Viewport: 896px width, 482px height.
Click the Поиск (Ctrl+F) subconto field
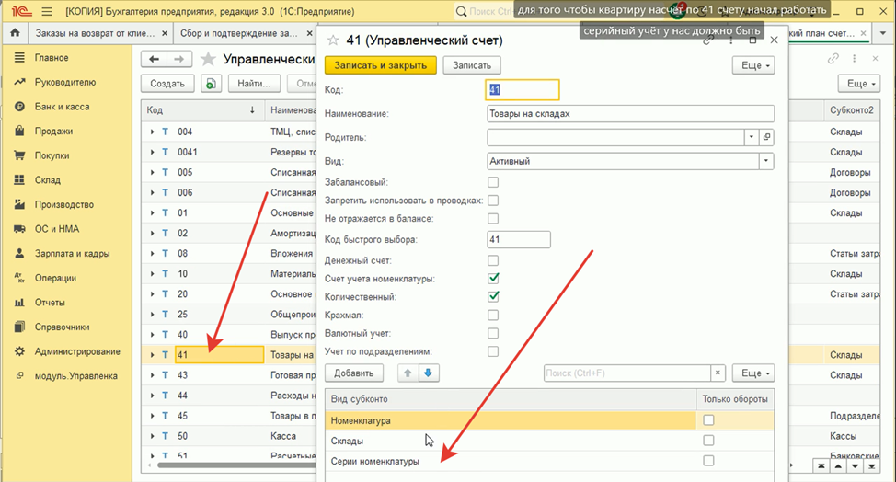tap(627, 373)
